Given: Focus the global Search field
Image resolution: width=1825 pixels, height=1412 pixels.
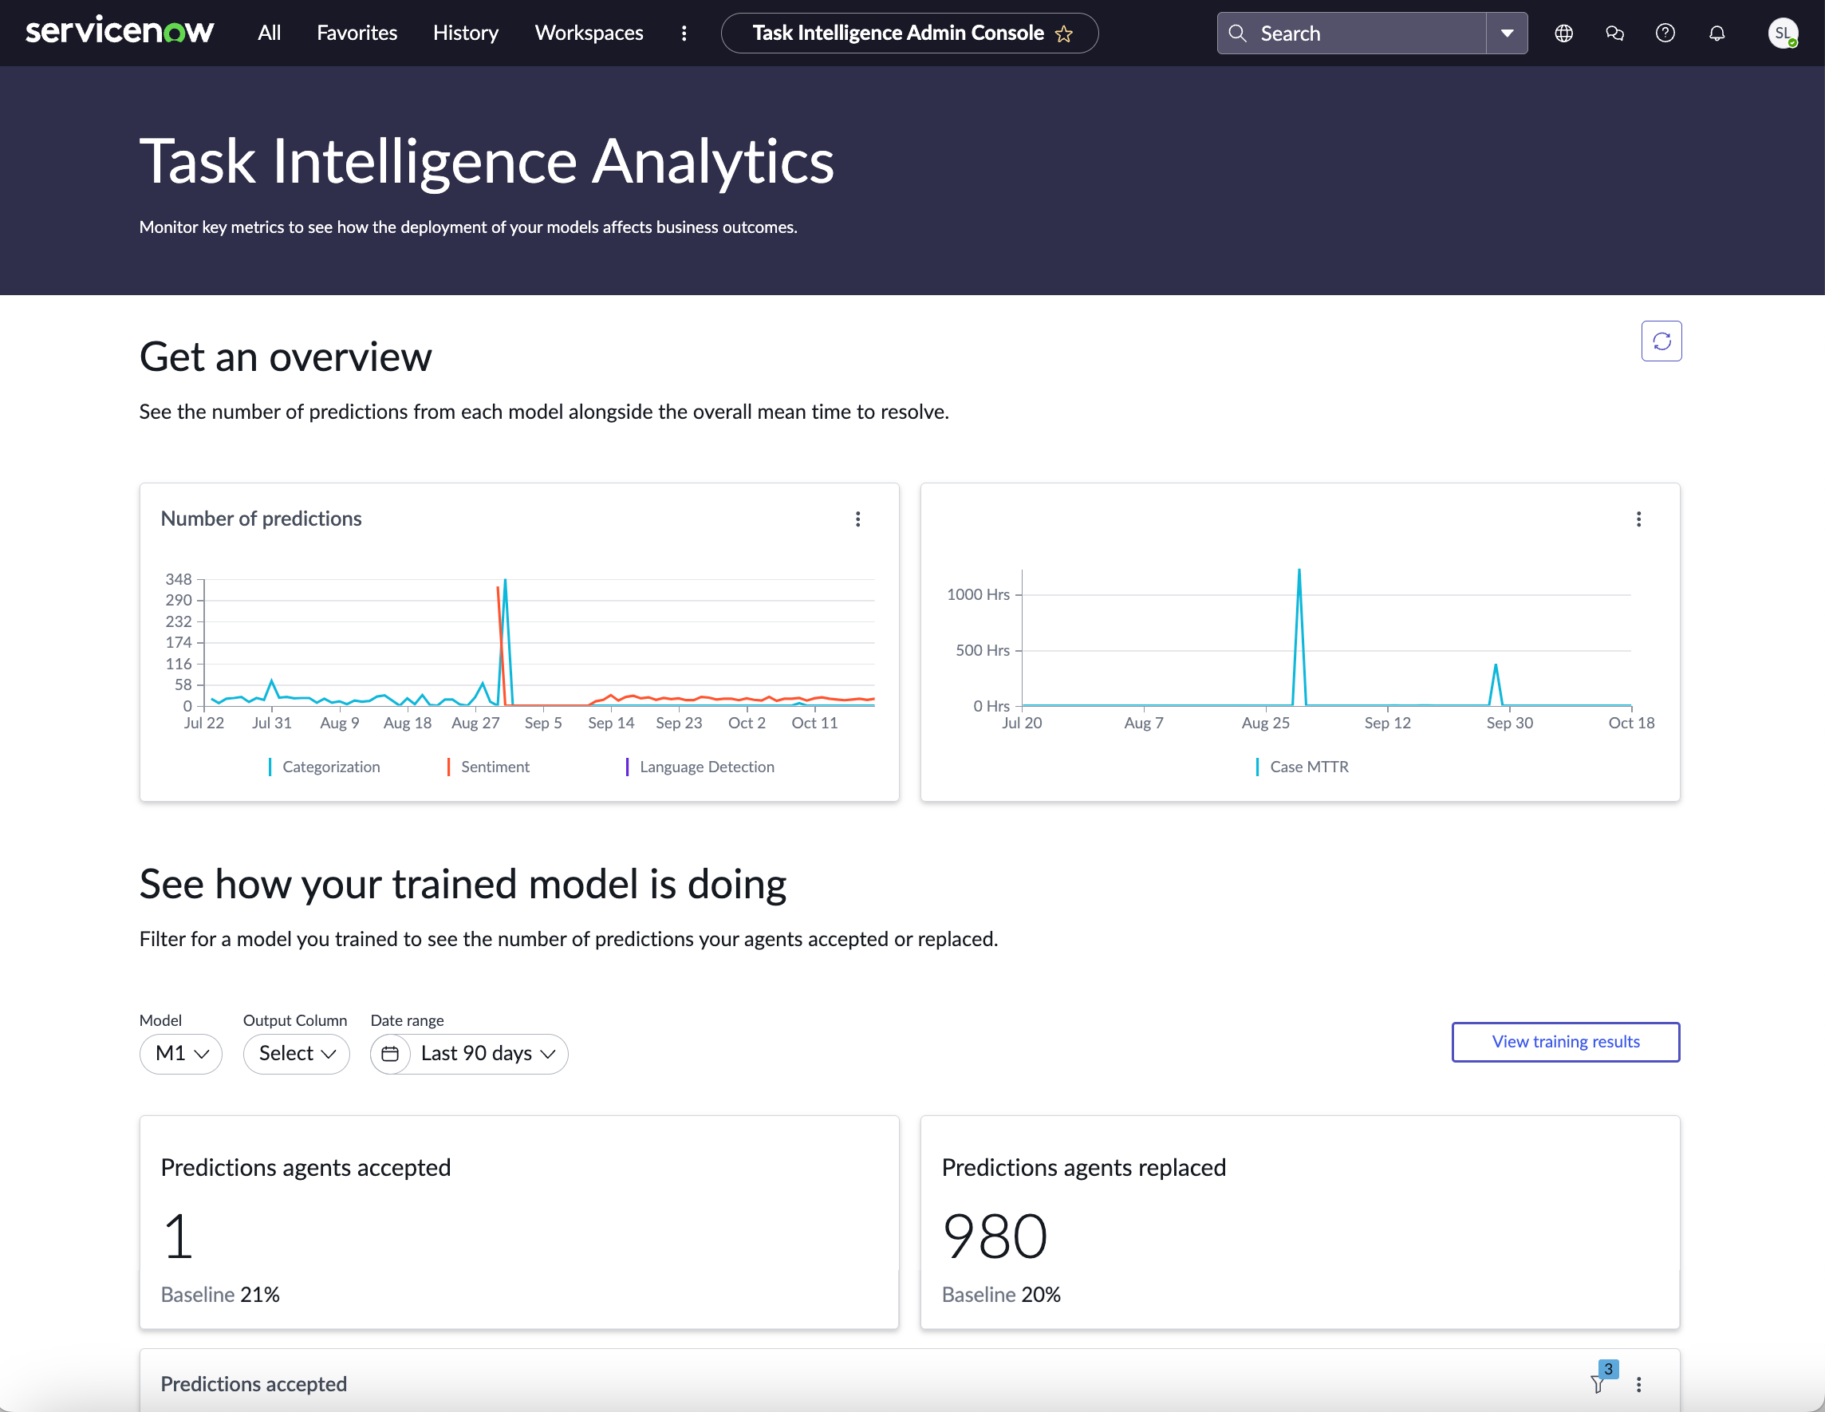Looking at the screenshot, I should pos(1352,33).
